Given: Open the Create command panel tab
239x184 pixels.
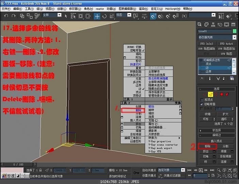Looking at the screenshot, I should [200, 25].
